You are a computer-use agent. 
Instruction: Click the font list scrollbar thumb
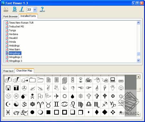click(x=138, y=54)
